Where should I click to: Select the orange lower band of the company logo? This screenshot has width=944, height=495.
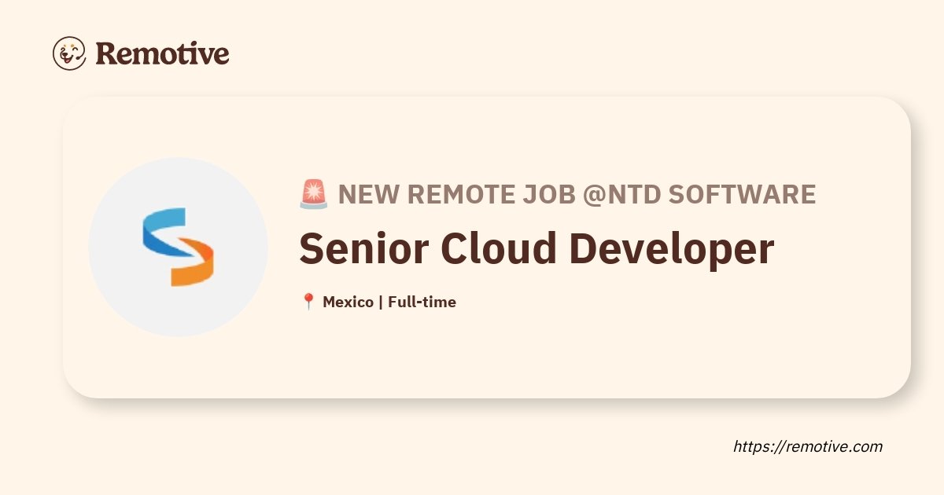click(194, 264)
